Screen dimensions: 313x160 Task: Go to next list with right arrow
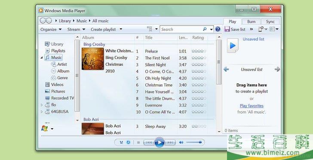277,69
